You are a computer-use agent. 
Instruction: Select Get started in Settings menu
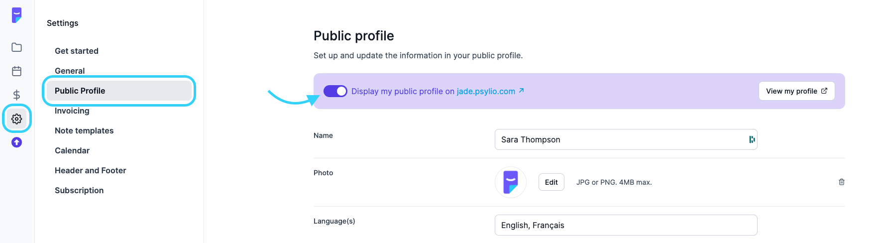coord(77,51)
